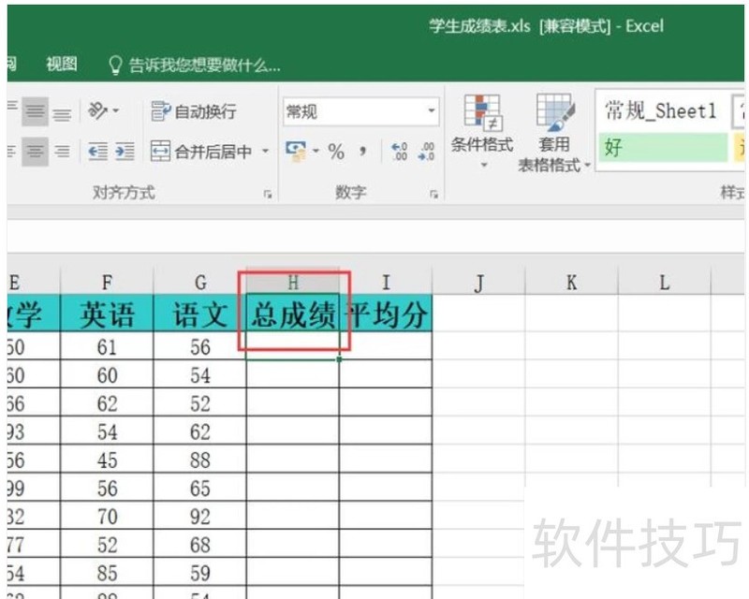Click the center horizontal alignment icon
Viewport: 749px width, 599px height.
[35, 152]
